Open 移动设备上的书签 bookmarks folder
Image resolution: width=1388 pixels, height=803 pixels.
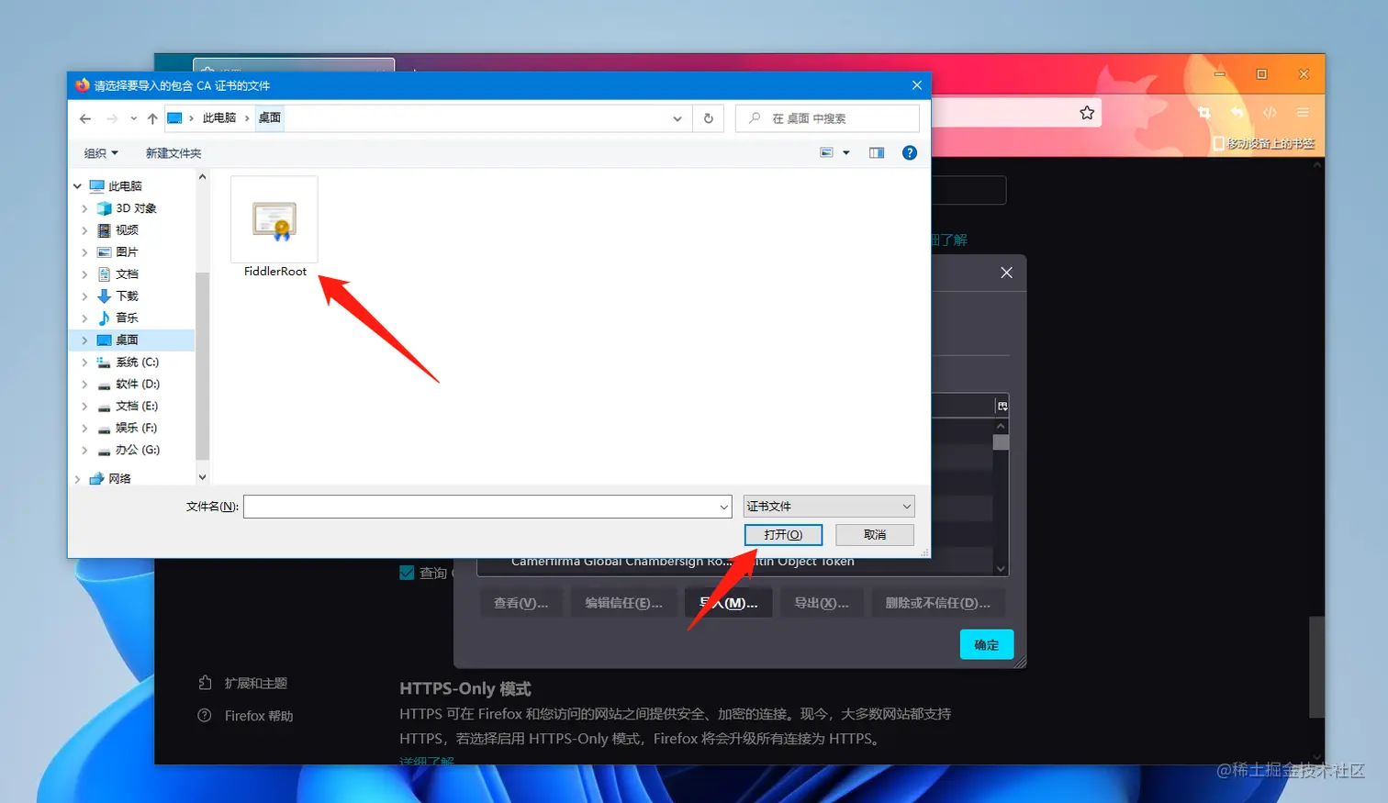[x=1264, y=144]
